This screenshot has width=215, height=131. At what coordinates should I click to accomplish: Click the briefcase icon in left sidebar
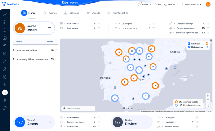coord(5,38)
